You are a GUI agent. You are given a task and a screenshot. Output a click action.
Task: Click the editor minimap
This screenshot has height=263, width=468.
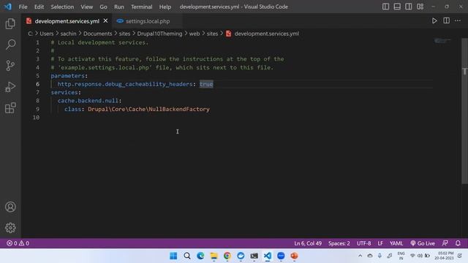(442, 41)
